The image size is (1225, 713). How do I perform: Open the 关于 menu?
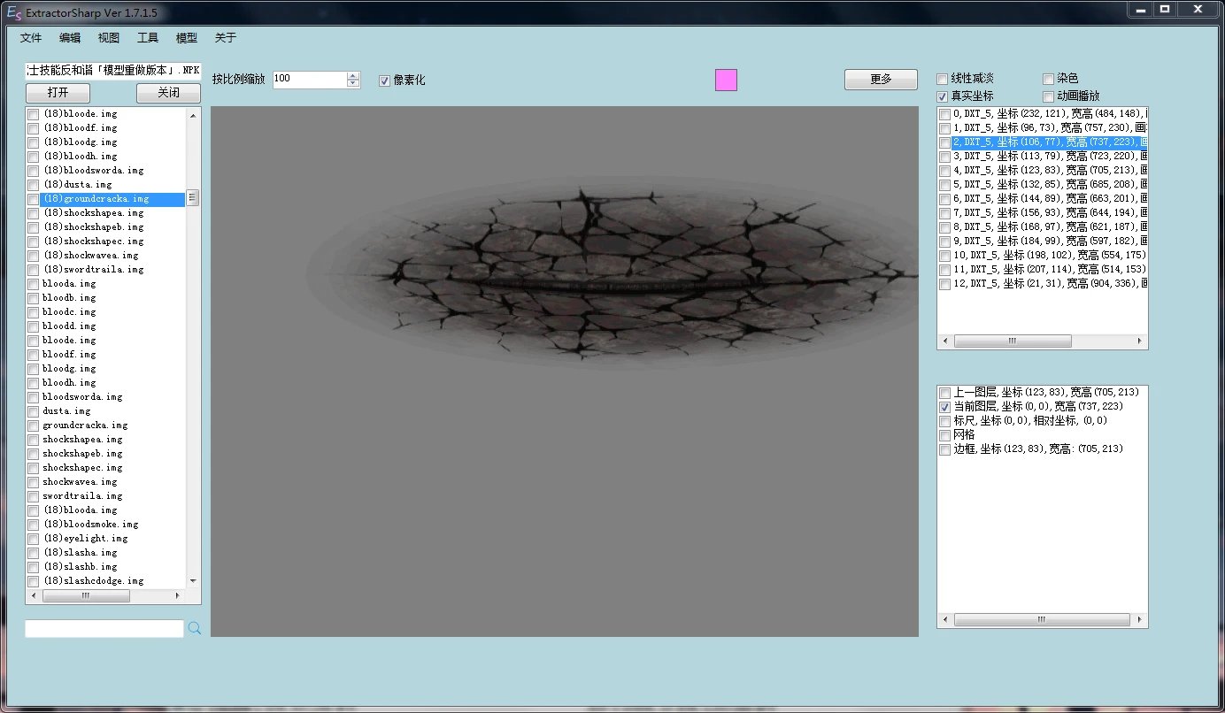(x=226, y=38)
